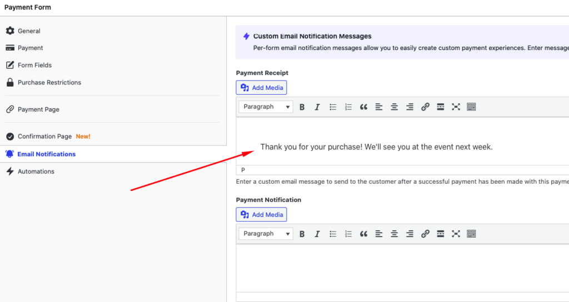This screenshot has height=302, width=569.
Task: Open Paragraph dropdown in Payment Notification editor
Action: (266, 234)
